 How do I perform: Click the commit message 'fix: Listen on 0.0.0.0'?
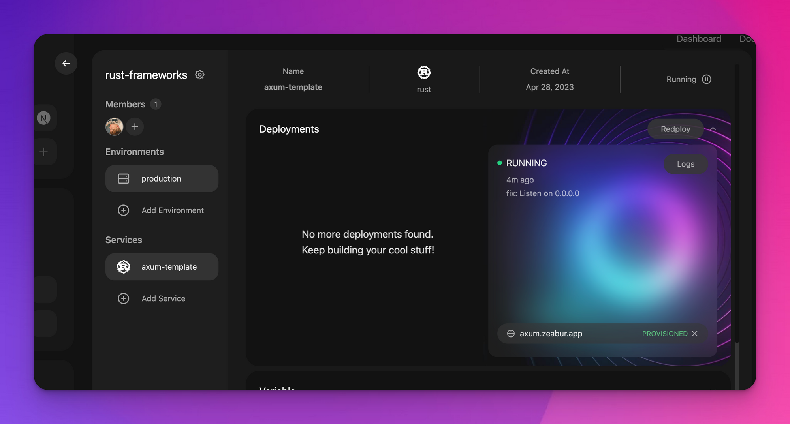point(543,193)
